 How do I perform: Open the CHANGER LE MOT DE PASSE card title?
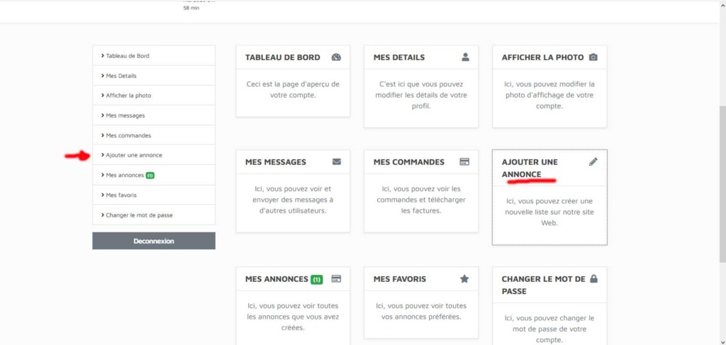544,285
